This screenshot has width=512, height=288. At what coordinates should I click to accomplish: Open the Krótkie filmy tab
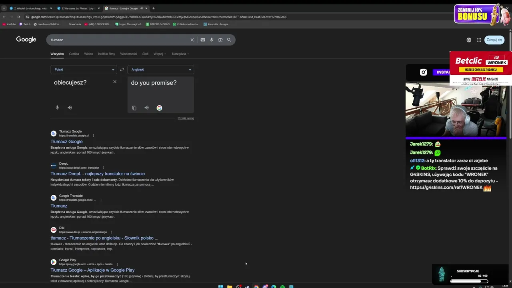[x=106, y=54]
